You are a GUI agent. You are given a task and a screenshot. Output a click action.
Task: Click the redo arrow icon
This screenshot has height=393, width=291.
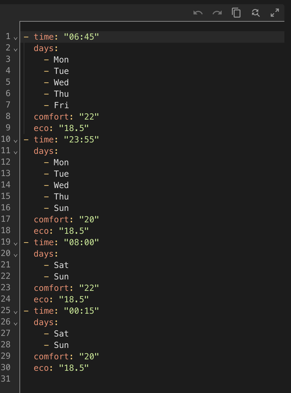217,13
